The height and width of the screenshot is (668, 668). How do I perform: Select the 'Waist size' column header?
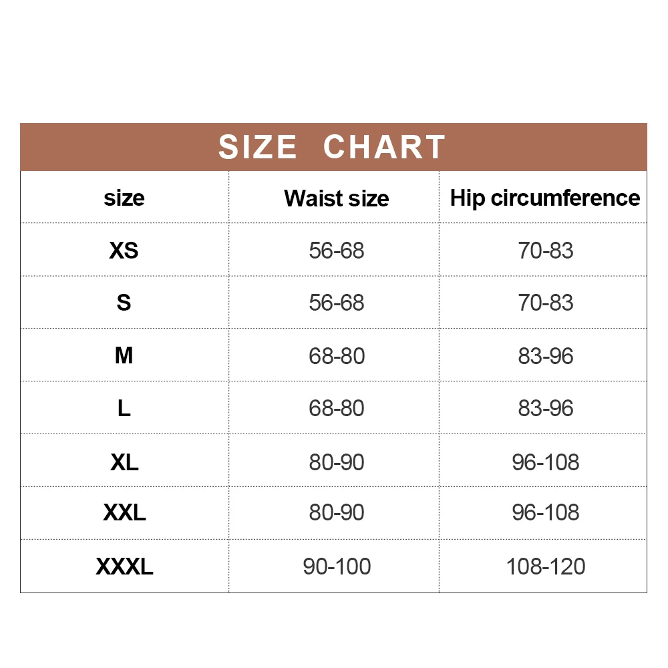[336, 198]
